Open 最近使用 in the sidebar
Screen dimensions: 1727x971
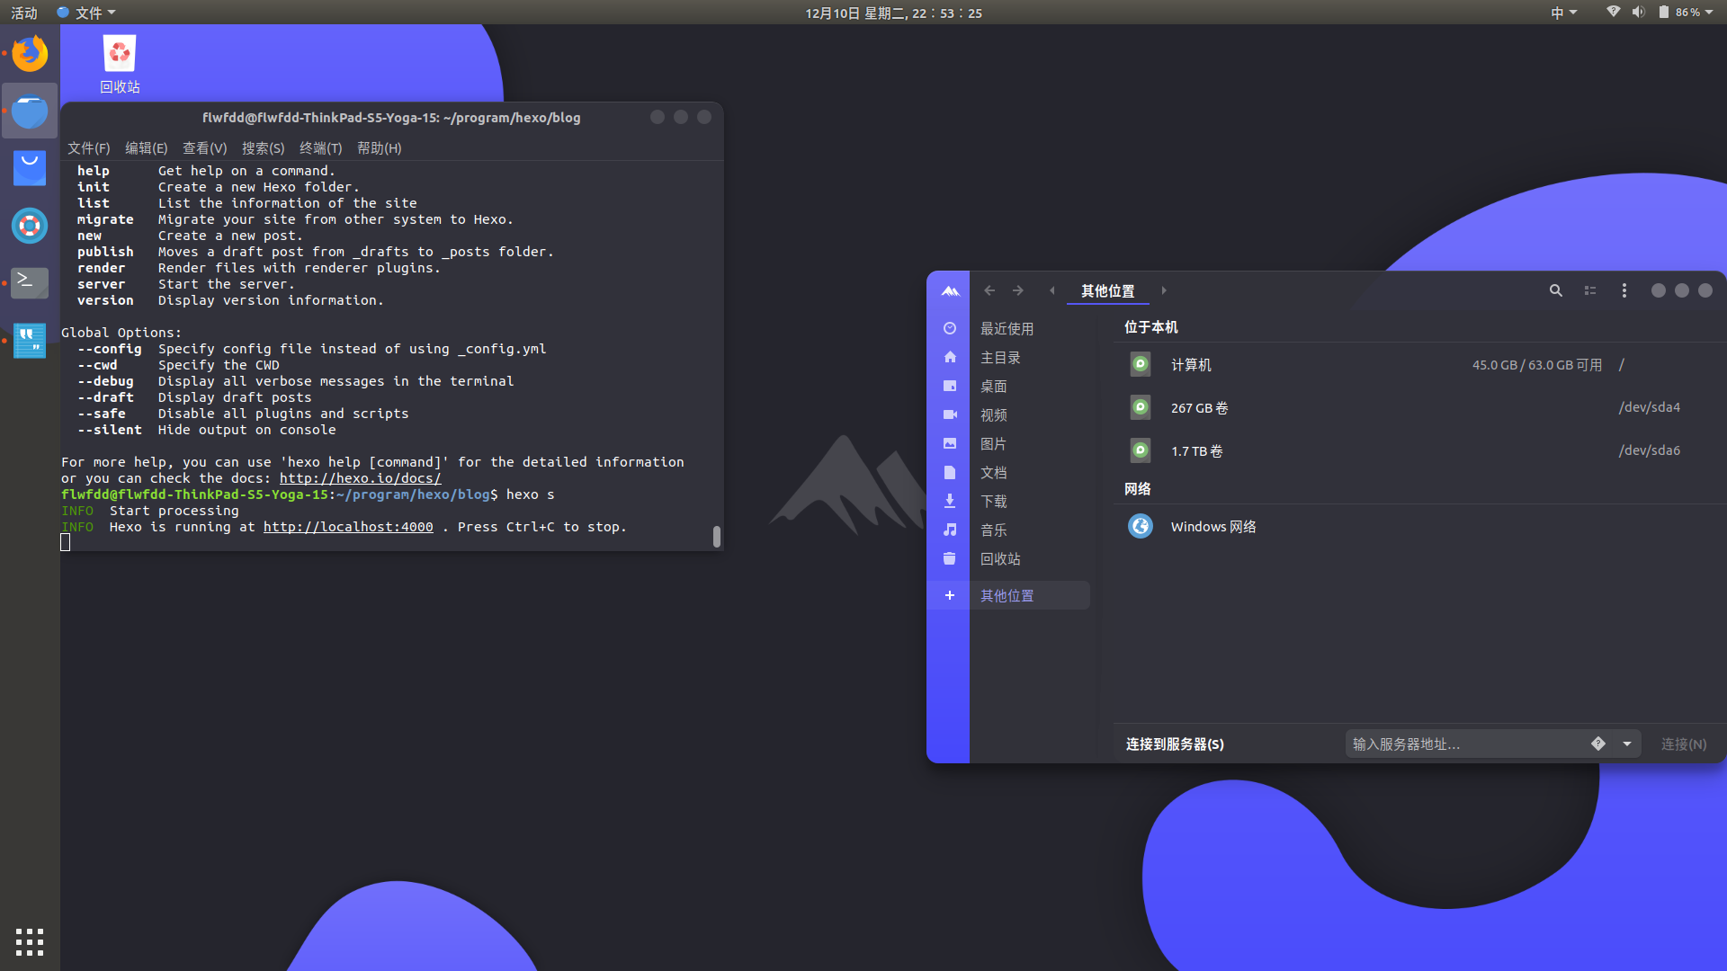(x=1007, y=328)
